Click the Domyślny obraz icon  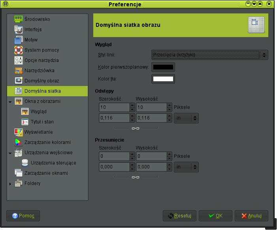19,80
